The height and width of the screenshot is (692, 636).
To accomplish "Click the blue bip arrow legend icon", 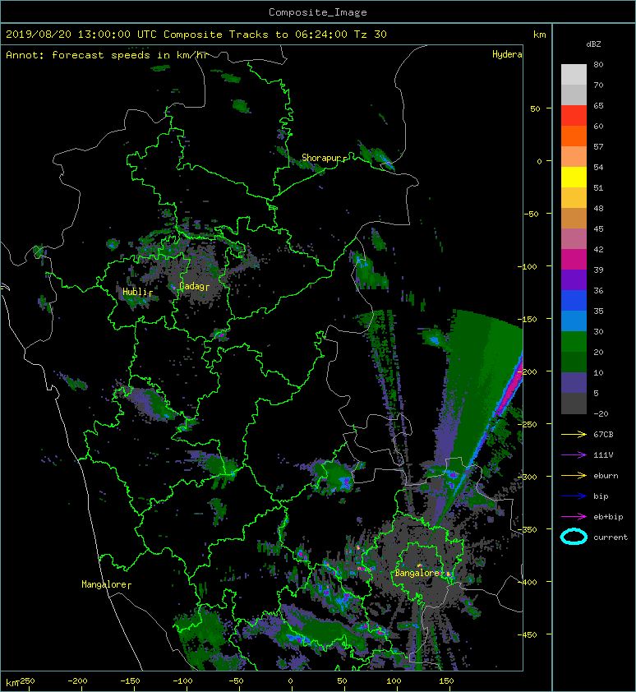I will tap(574, 496).
